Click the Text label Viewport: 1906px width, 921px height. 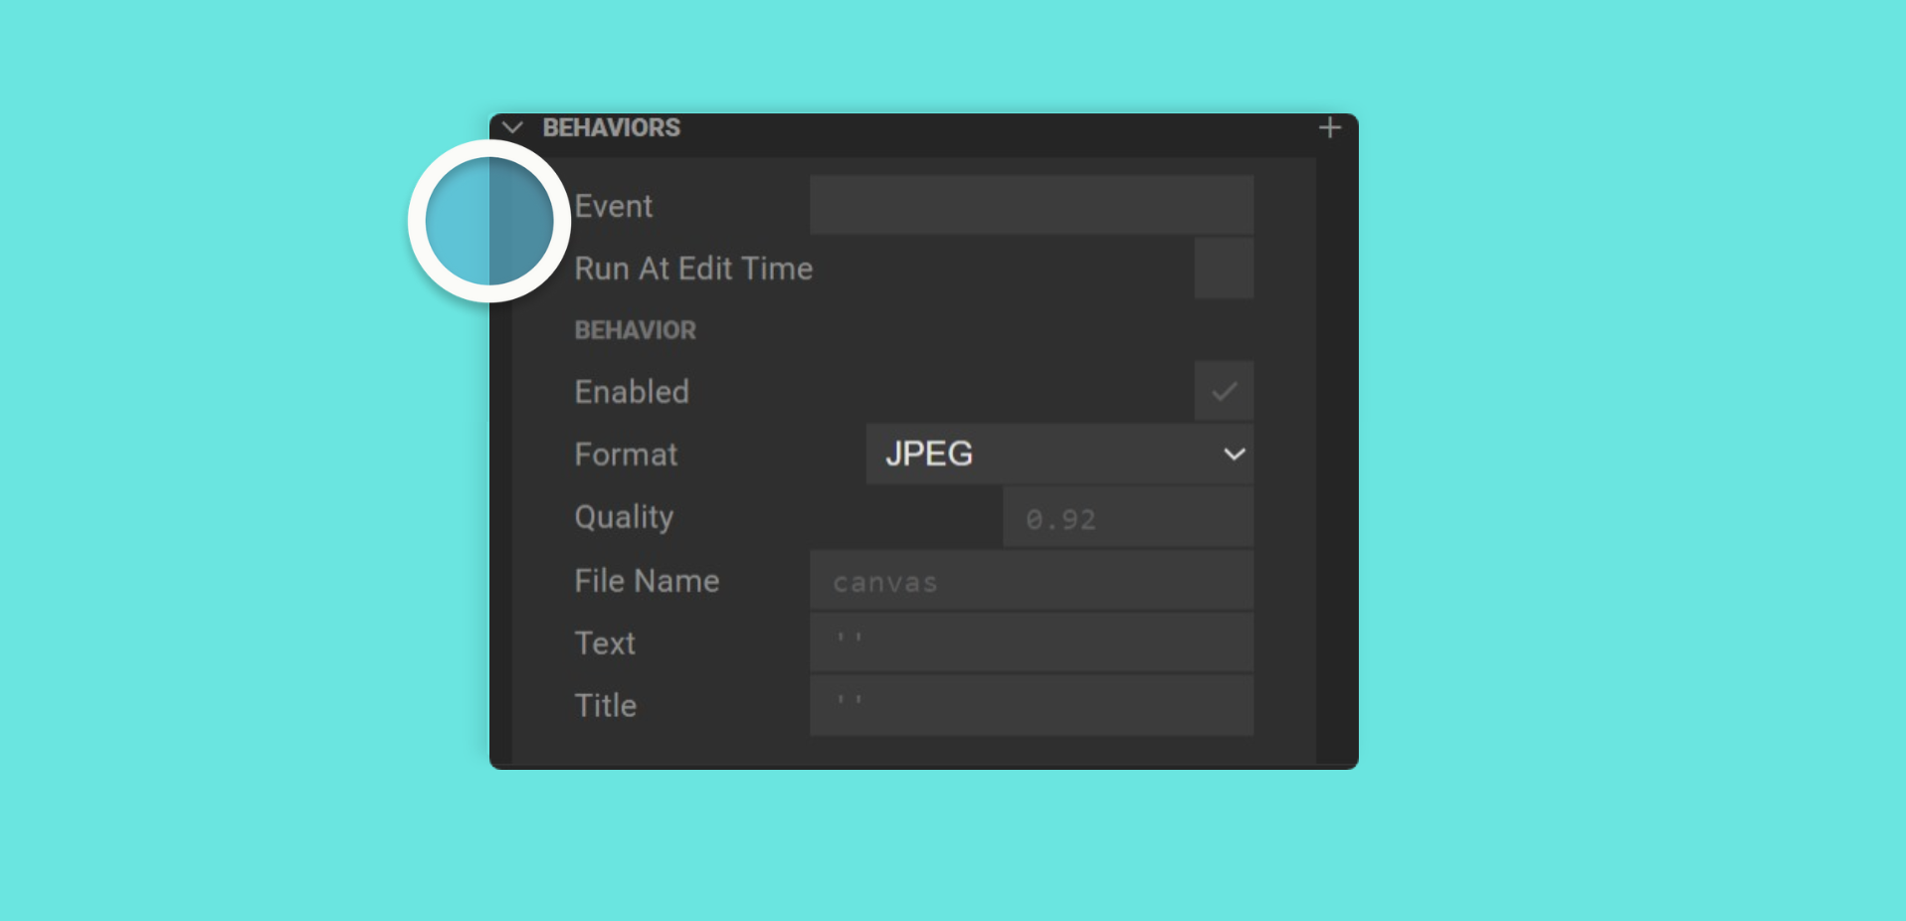click(x=605, y=644)
